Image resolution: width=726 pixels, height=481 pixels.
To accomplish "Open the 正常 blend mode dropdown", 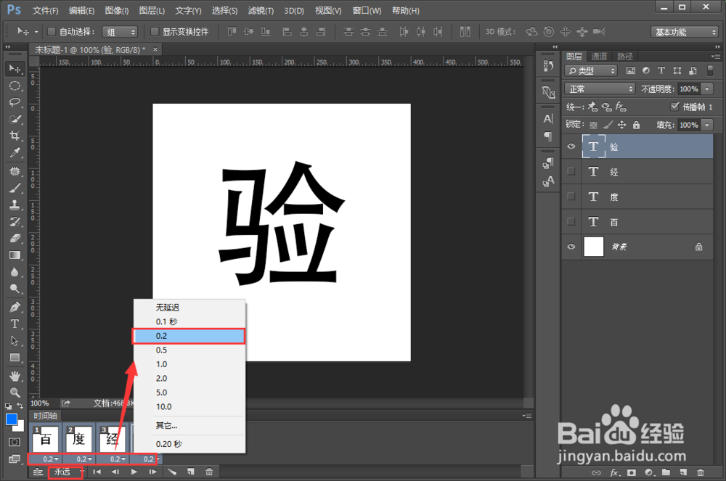I will [x=600, y=88].
